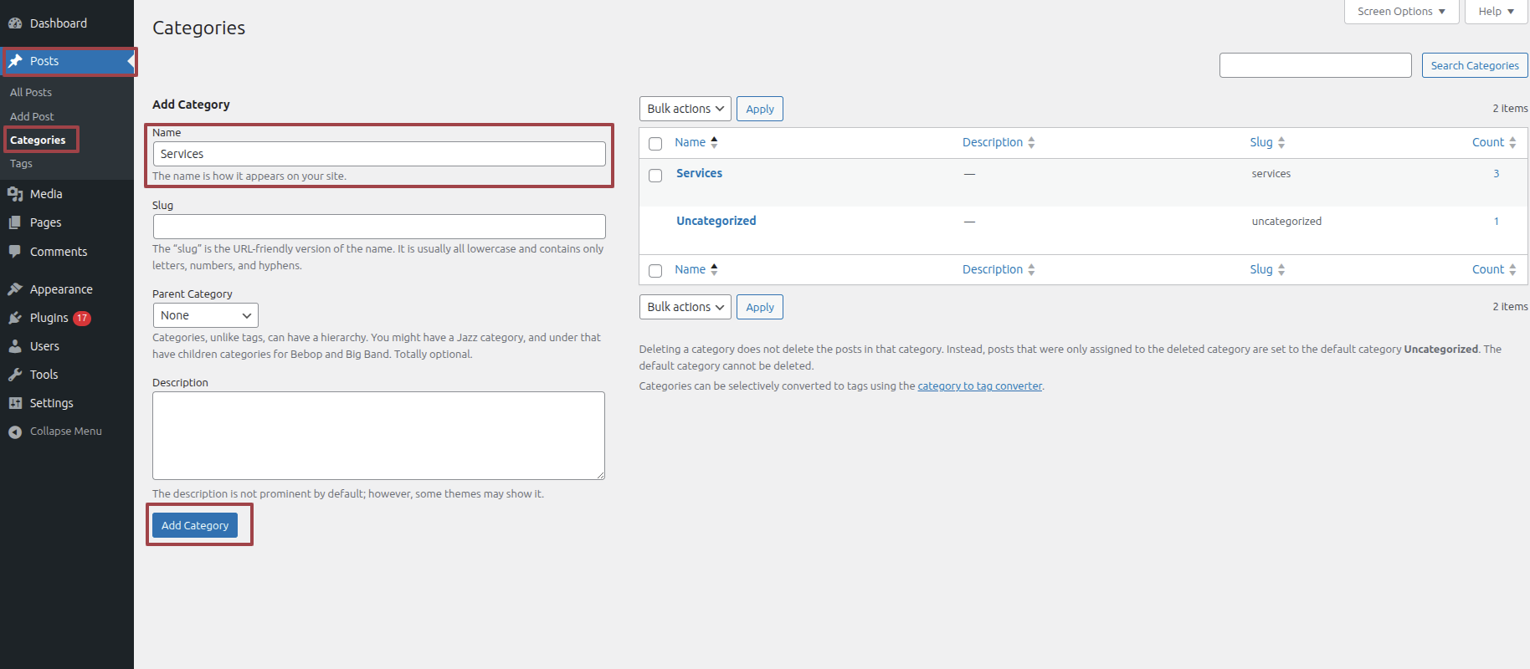This screenshot has height=669, width=1530.
Task: Click the Comments speech bubble icon
Action: 15,252
